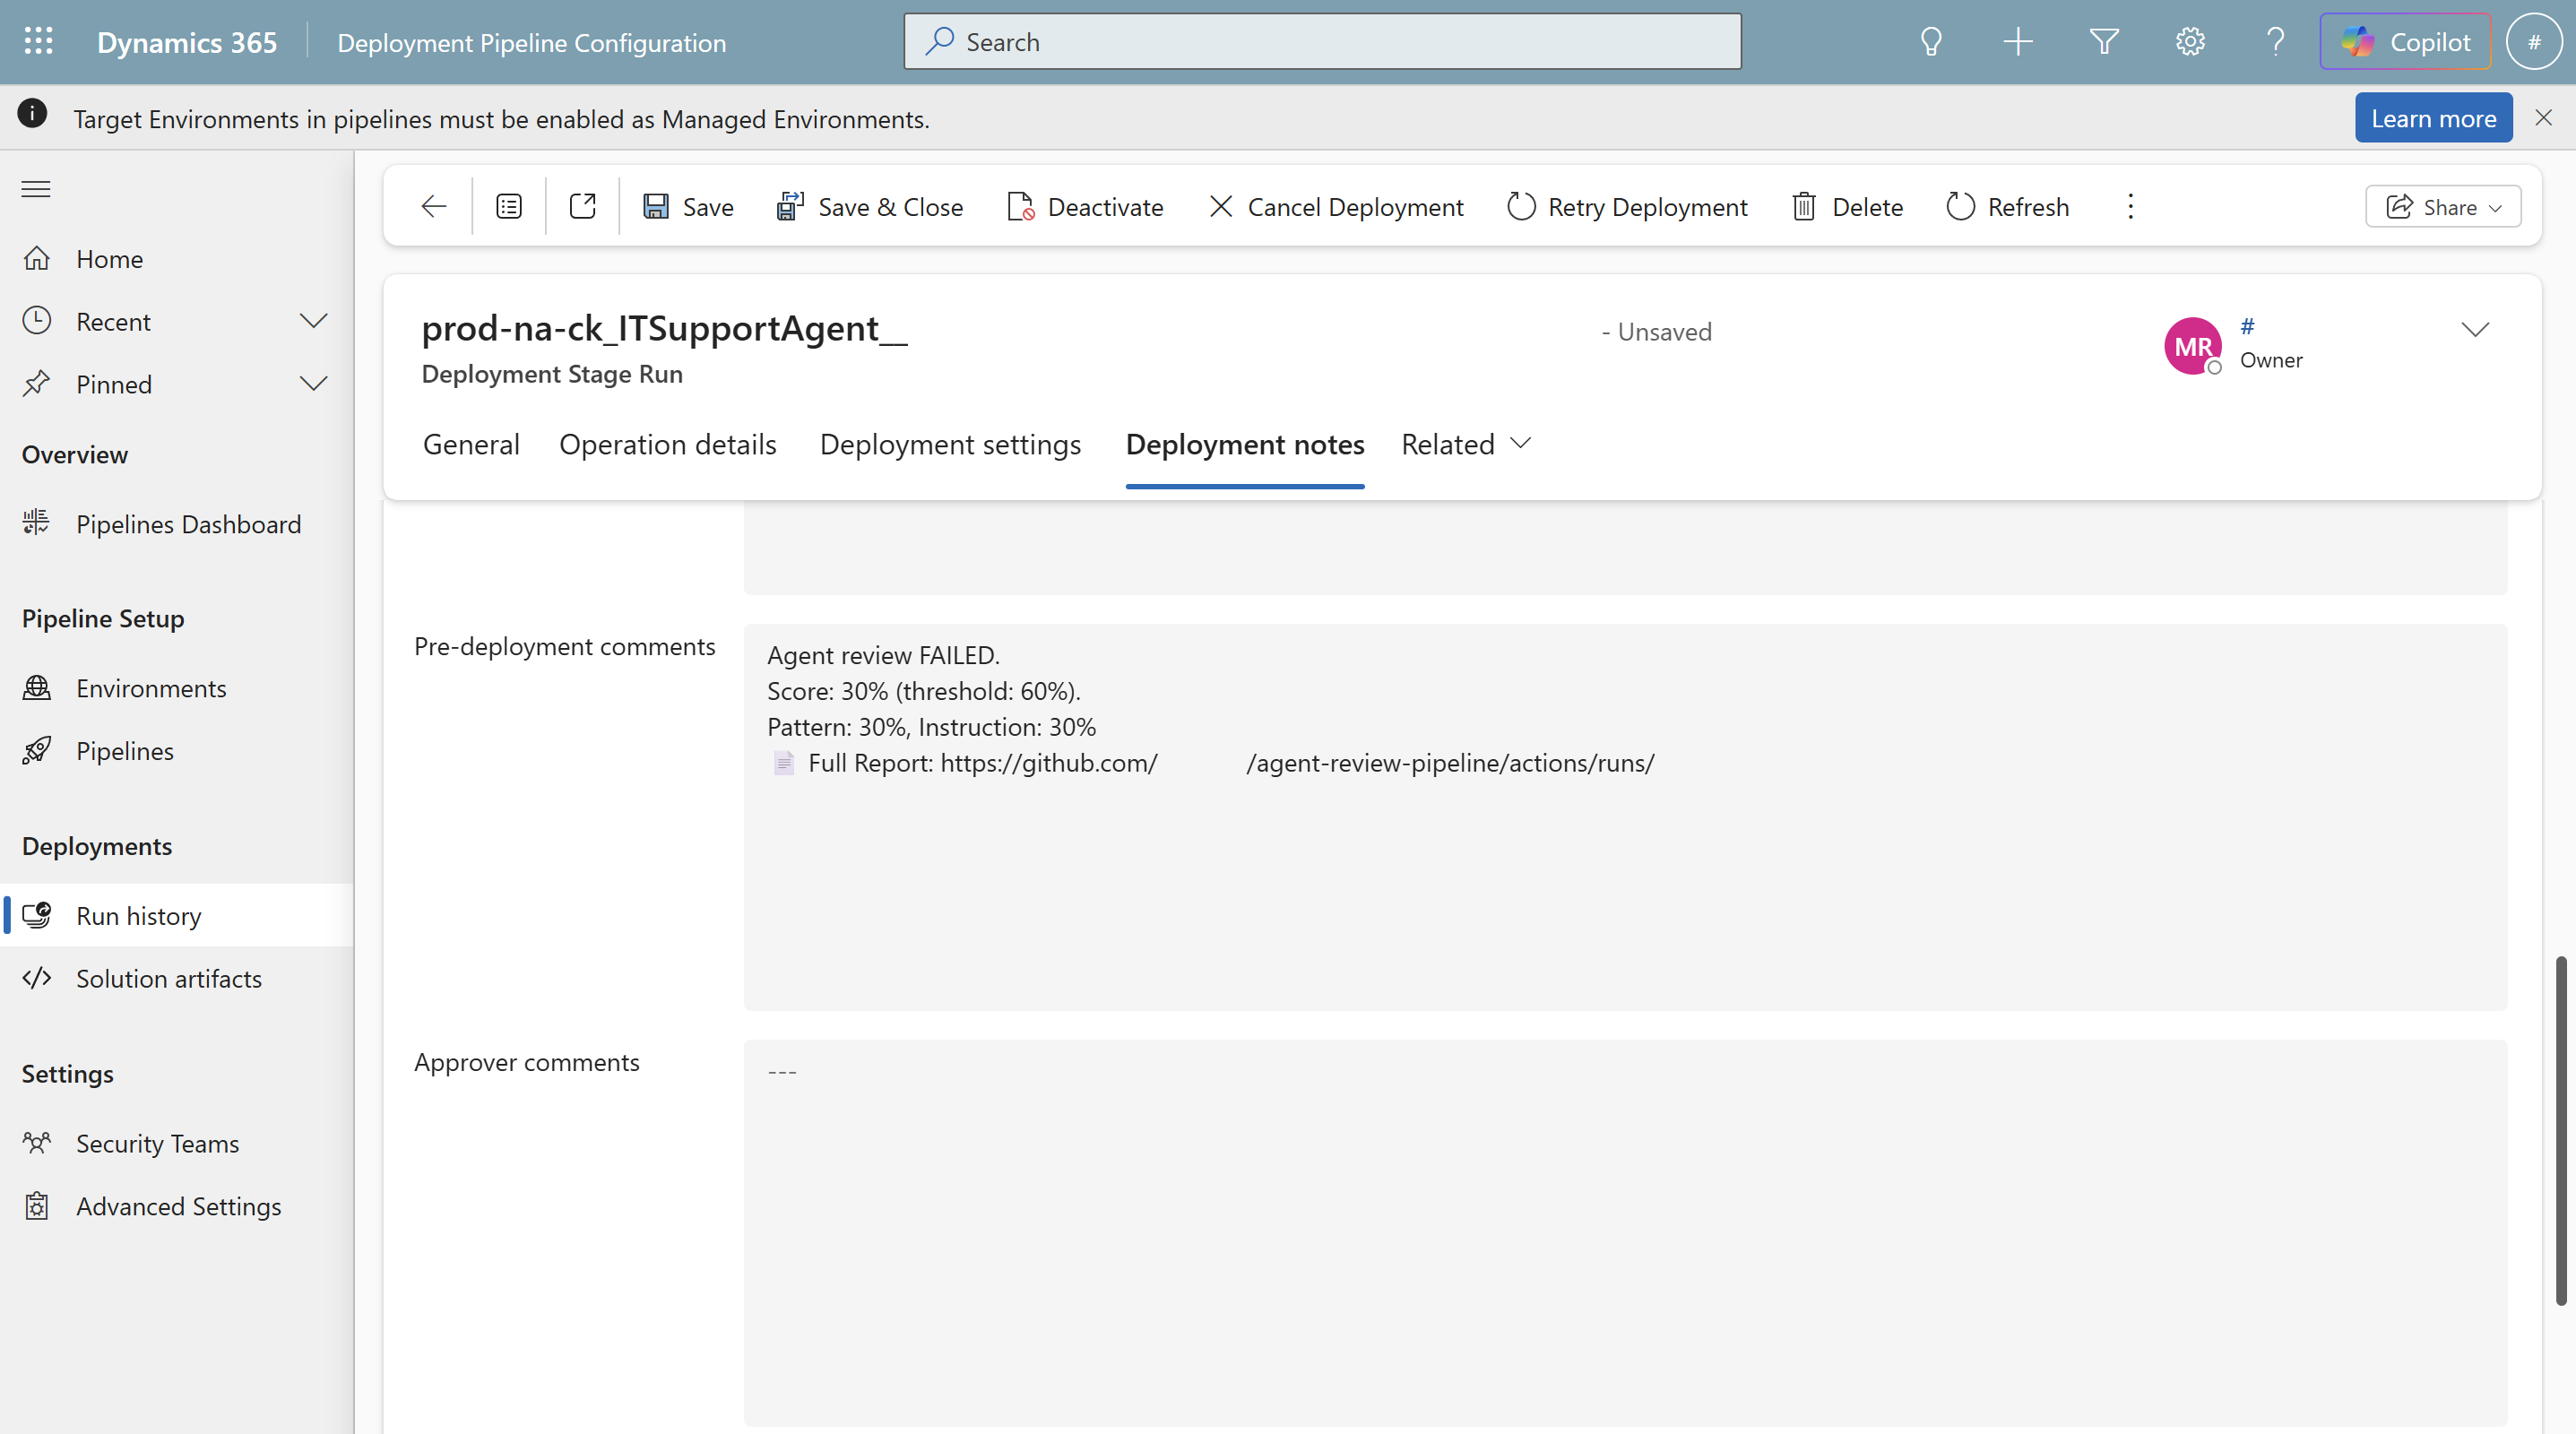
Task: Click the Search box
Action: (x=1322, y=42)
